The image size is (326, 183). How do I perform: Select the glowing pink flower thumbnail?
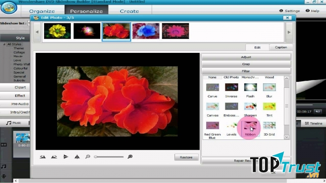87,31
